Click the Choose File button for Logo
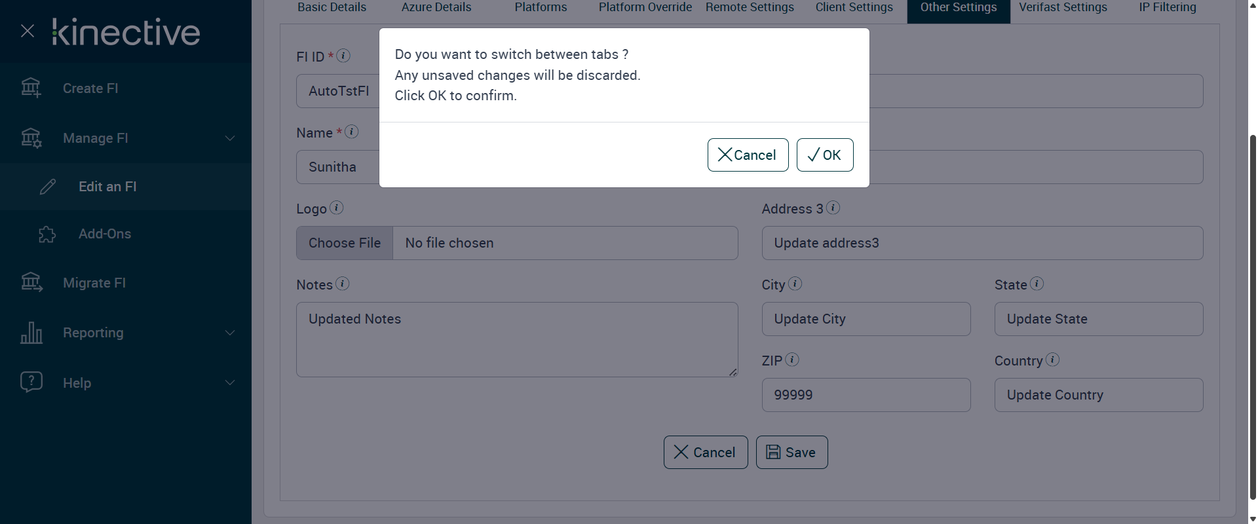The width and height of the screenshot is (1258, 524). pos(345,243)
